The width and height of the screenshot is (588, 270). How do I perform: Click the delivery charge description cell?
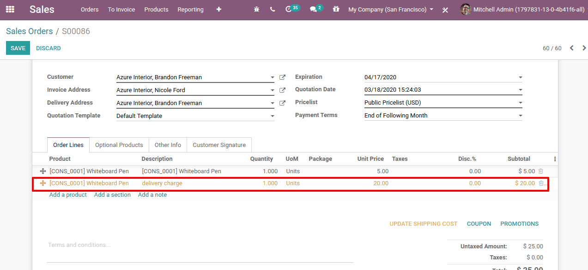(x=162, y=183)
